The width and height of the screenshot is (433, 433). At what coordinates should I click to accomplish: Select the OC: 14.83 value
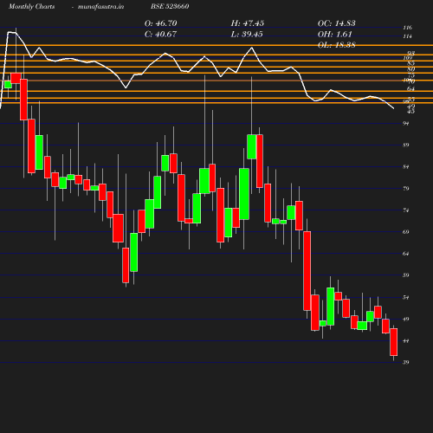tap(337, 23)
